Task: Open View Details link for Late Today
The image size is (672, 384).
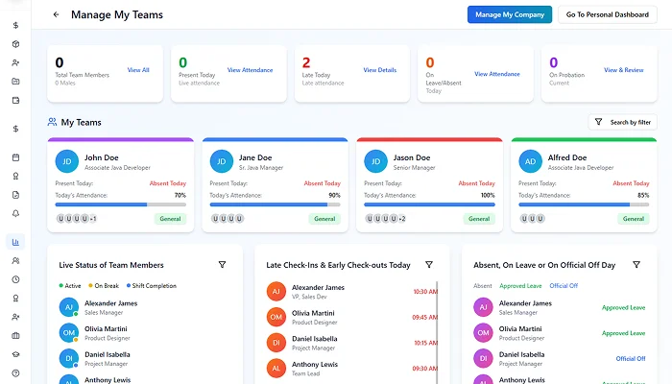Action: pos(379,70)
